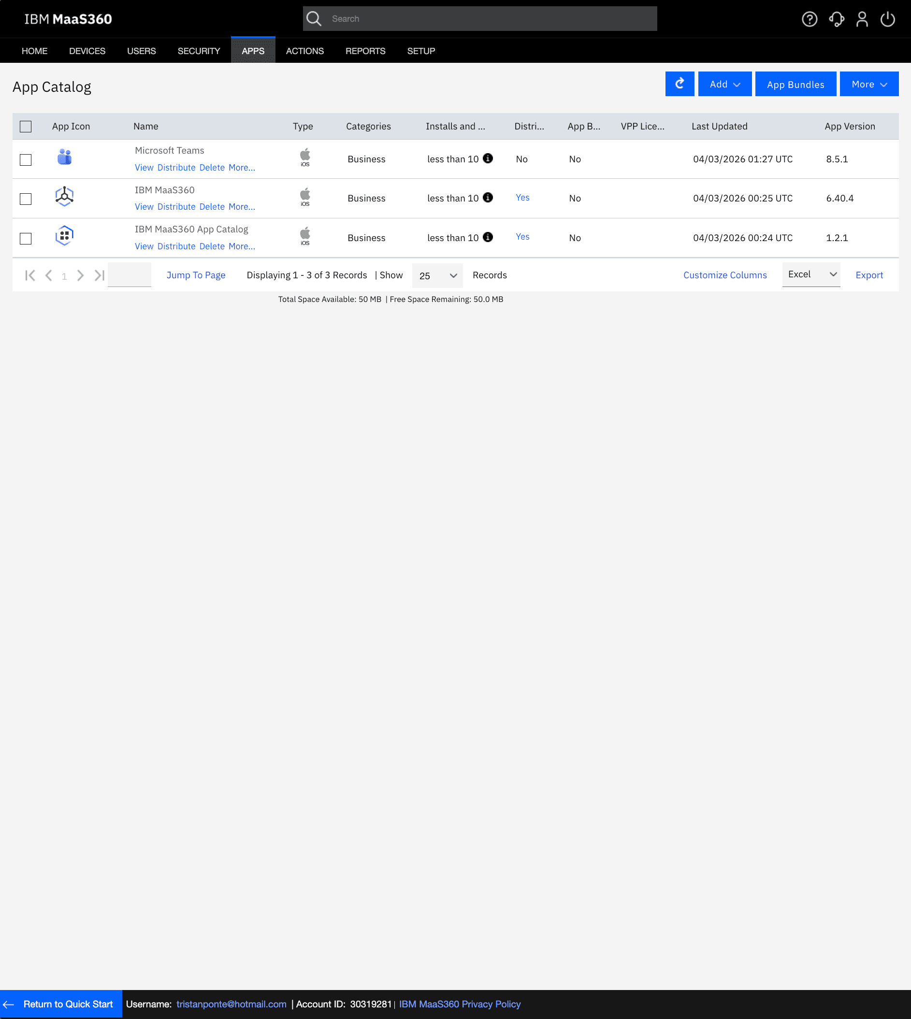This screenshot has height=1019, width=911.
Task: Expand the Add dropdown button
Action: [724, 84]
